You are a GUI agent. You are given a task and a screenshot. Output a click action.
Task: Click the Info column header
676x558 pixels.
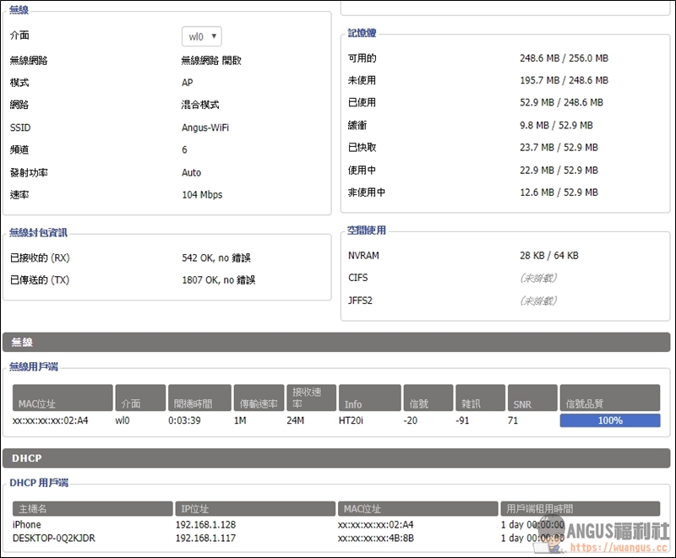tap(369, 398)
